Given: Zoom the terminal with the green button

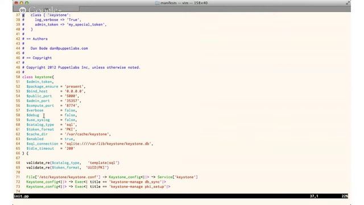Looking at the screenshot, I should point(27,3).
